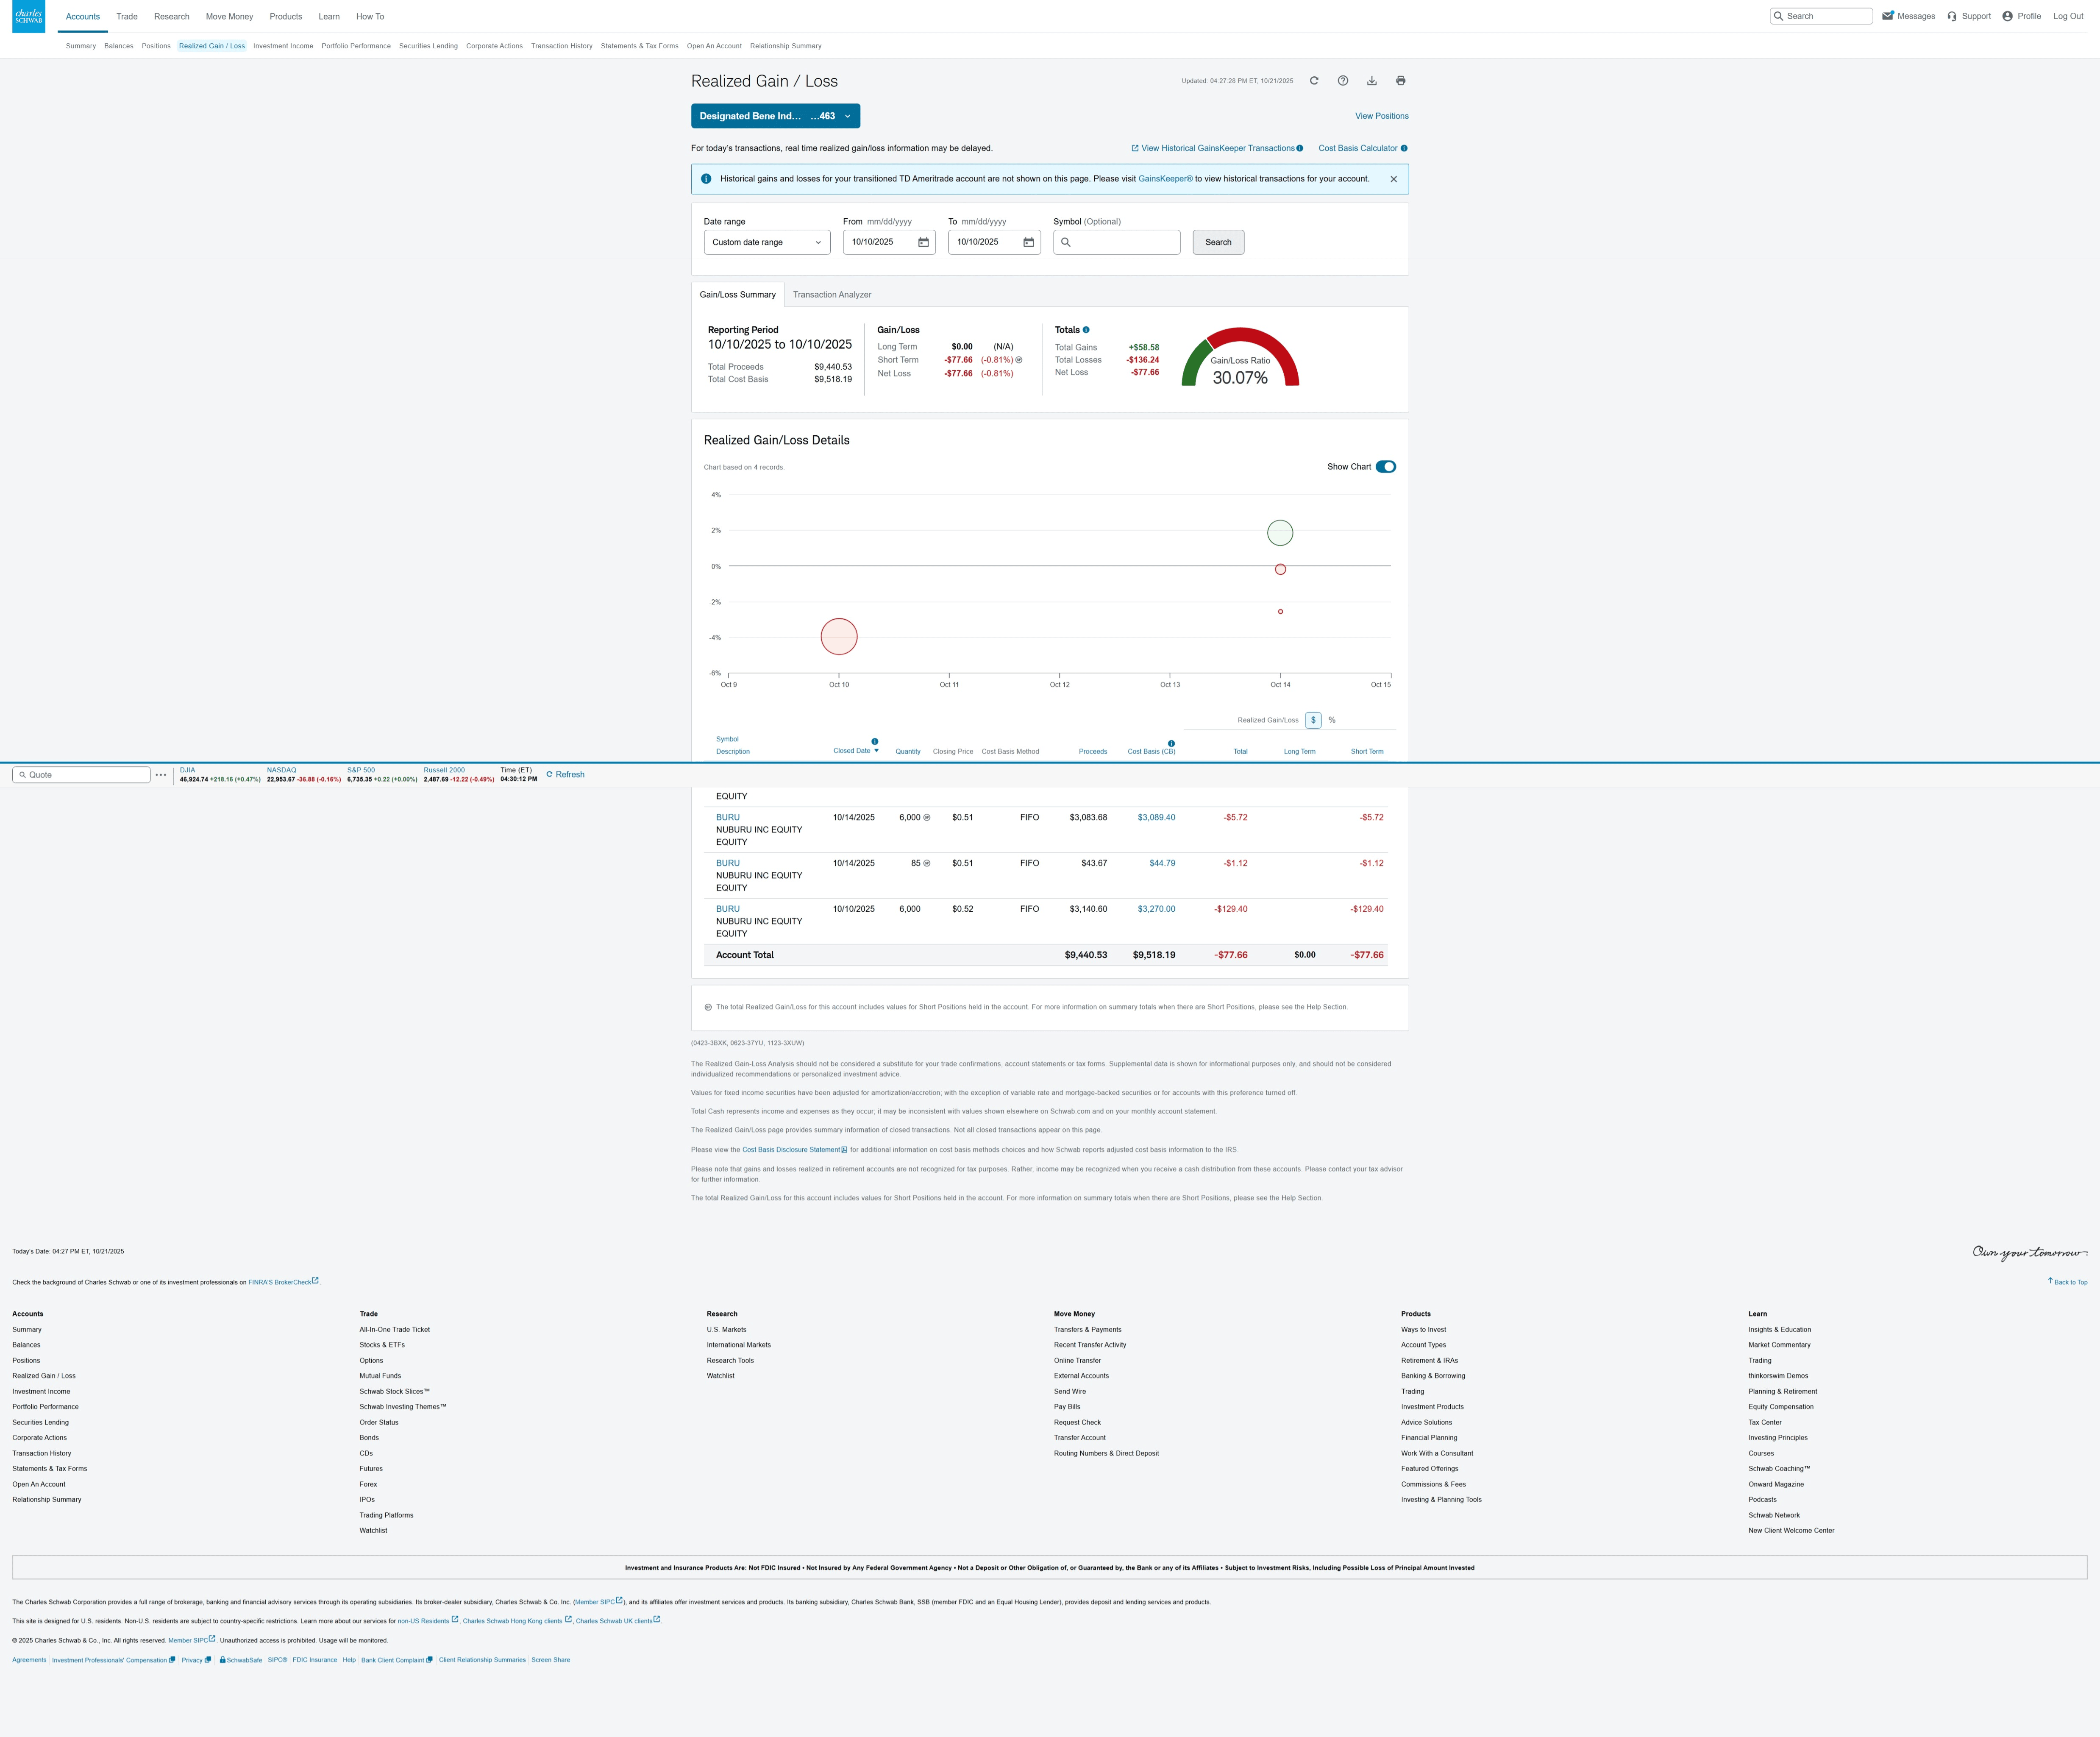Click the Search button in date filter

point(1218,242)
